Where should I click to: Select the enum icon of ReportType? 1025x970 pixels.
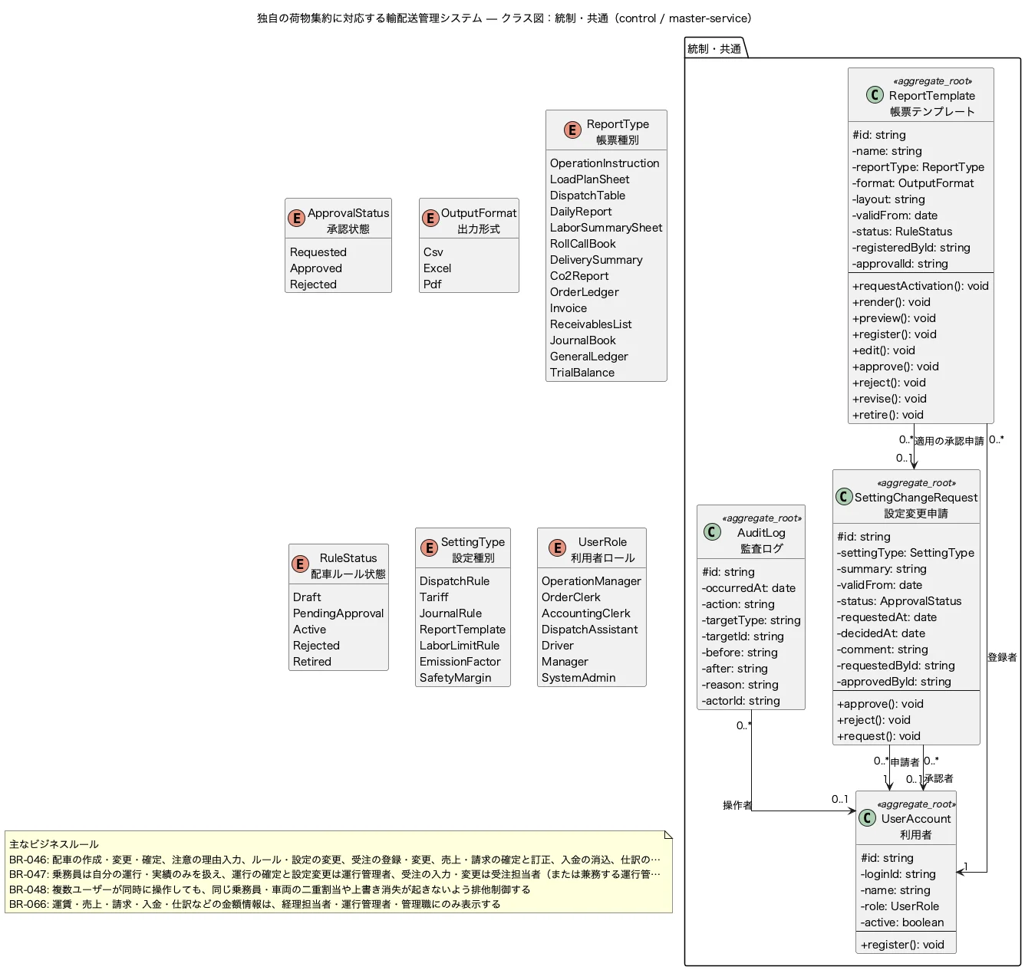tap(572, 130)
